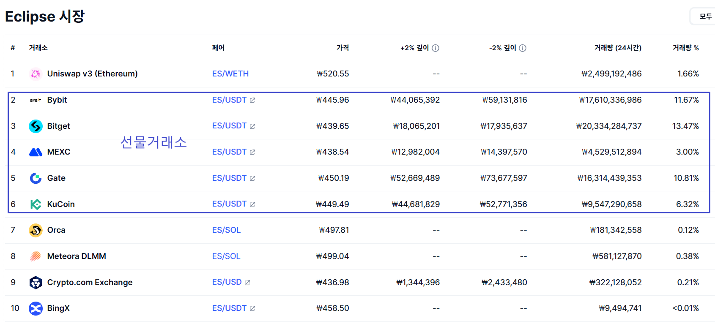Sort by 거래량 % column header
The width and height of the screenshot is (715, 324).
[x=686, y=48]
